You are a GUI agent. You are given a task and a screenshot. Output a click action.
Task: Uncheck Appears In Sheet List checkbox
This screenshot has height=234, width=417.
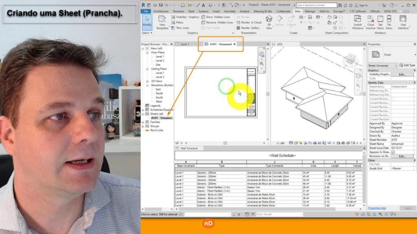(393, 152)
